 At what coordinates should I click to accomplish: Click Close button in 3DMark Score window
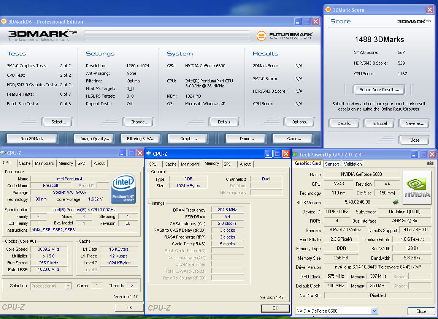tap(414, 140)
